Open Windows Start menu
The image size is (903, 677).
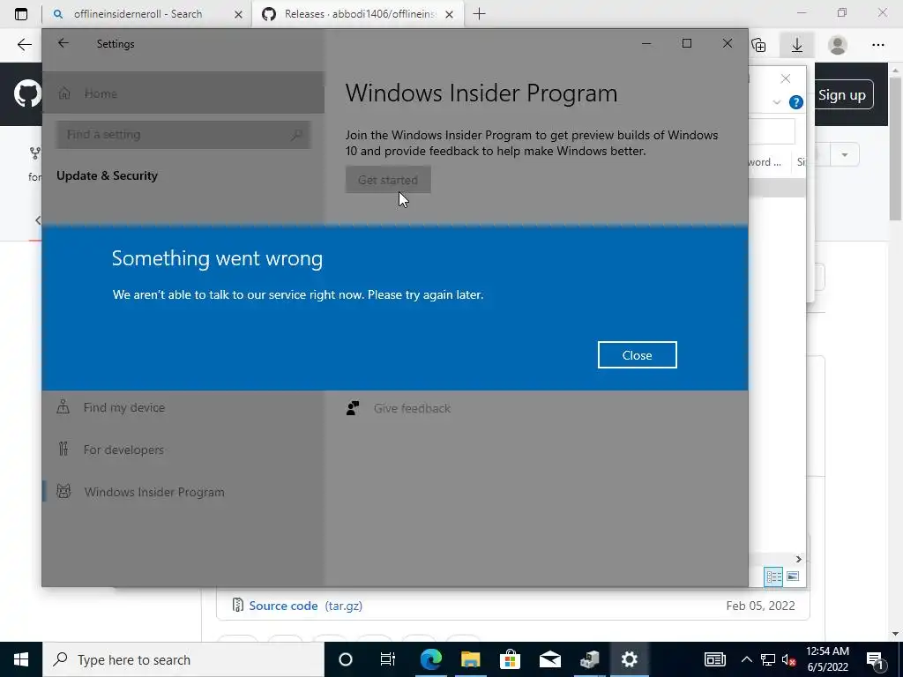21,659
